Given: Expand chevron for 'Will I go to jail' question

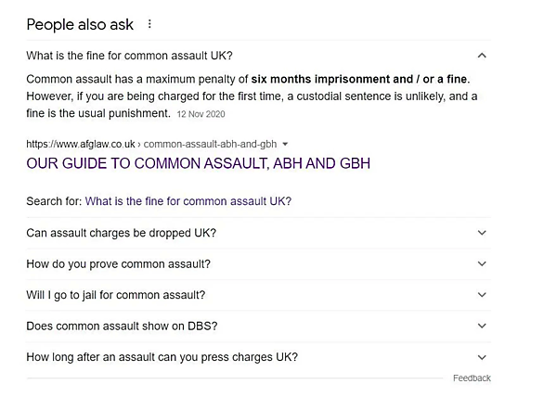Looking at the screenshot, I should 481,295.
